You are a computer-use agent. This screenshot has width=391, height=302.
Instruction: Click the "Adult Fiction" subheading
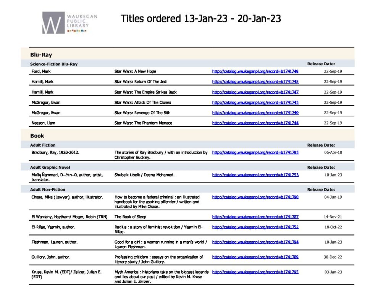pyautogui.click(x=43, y=145)
